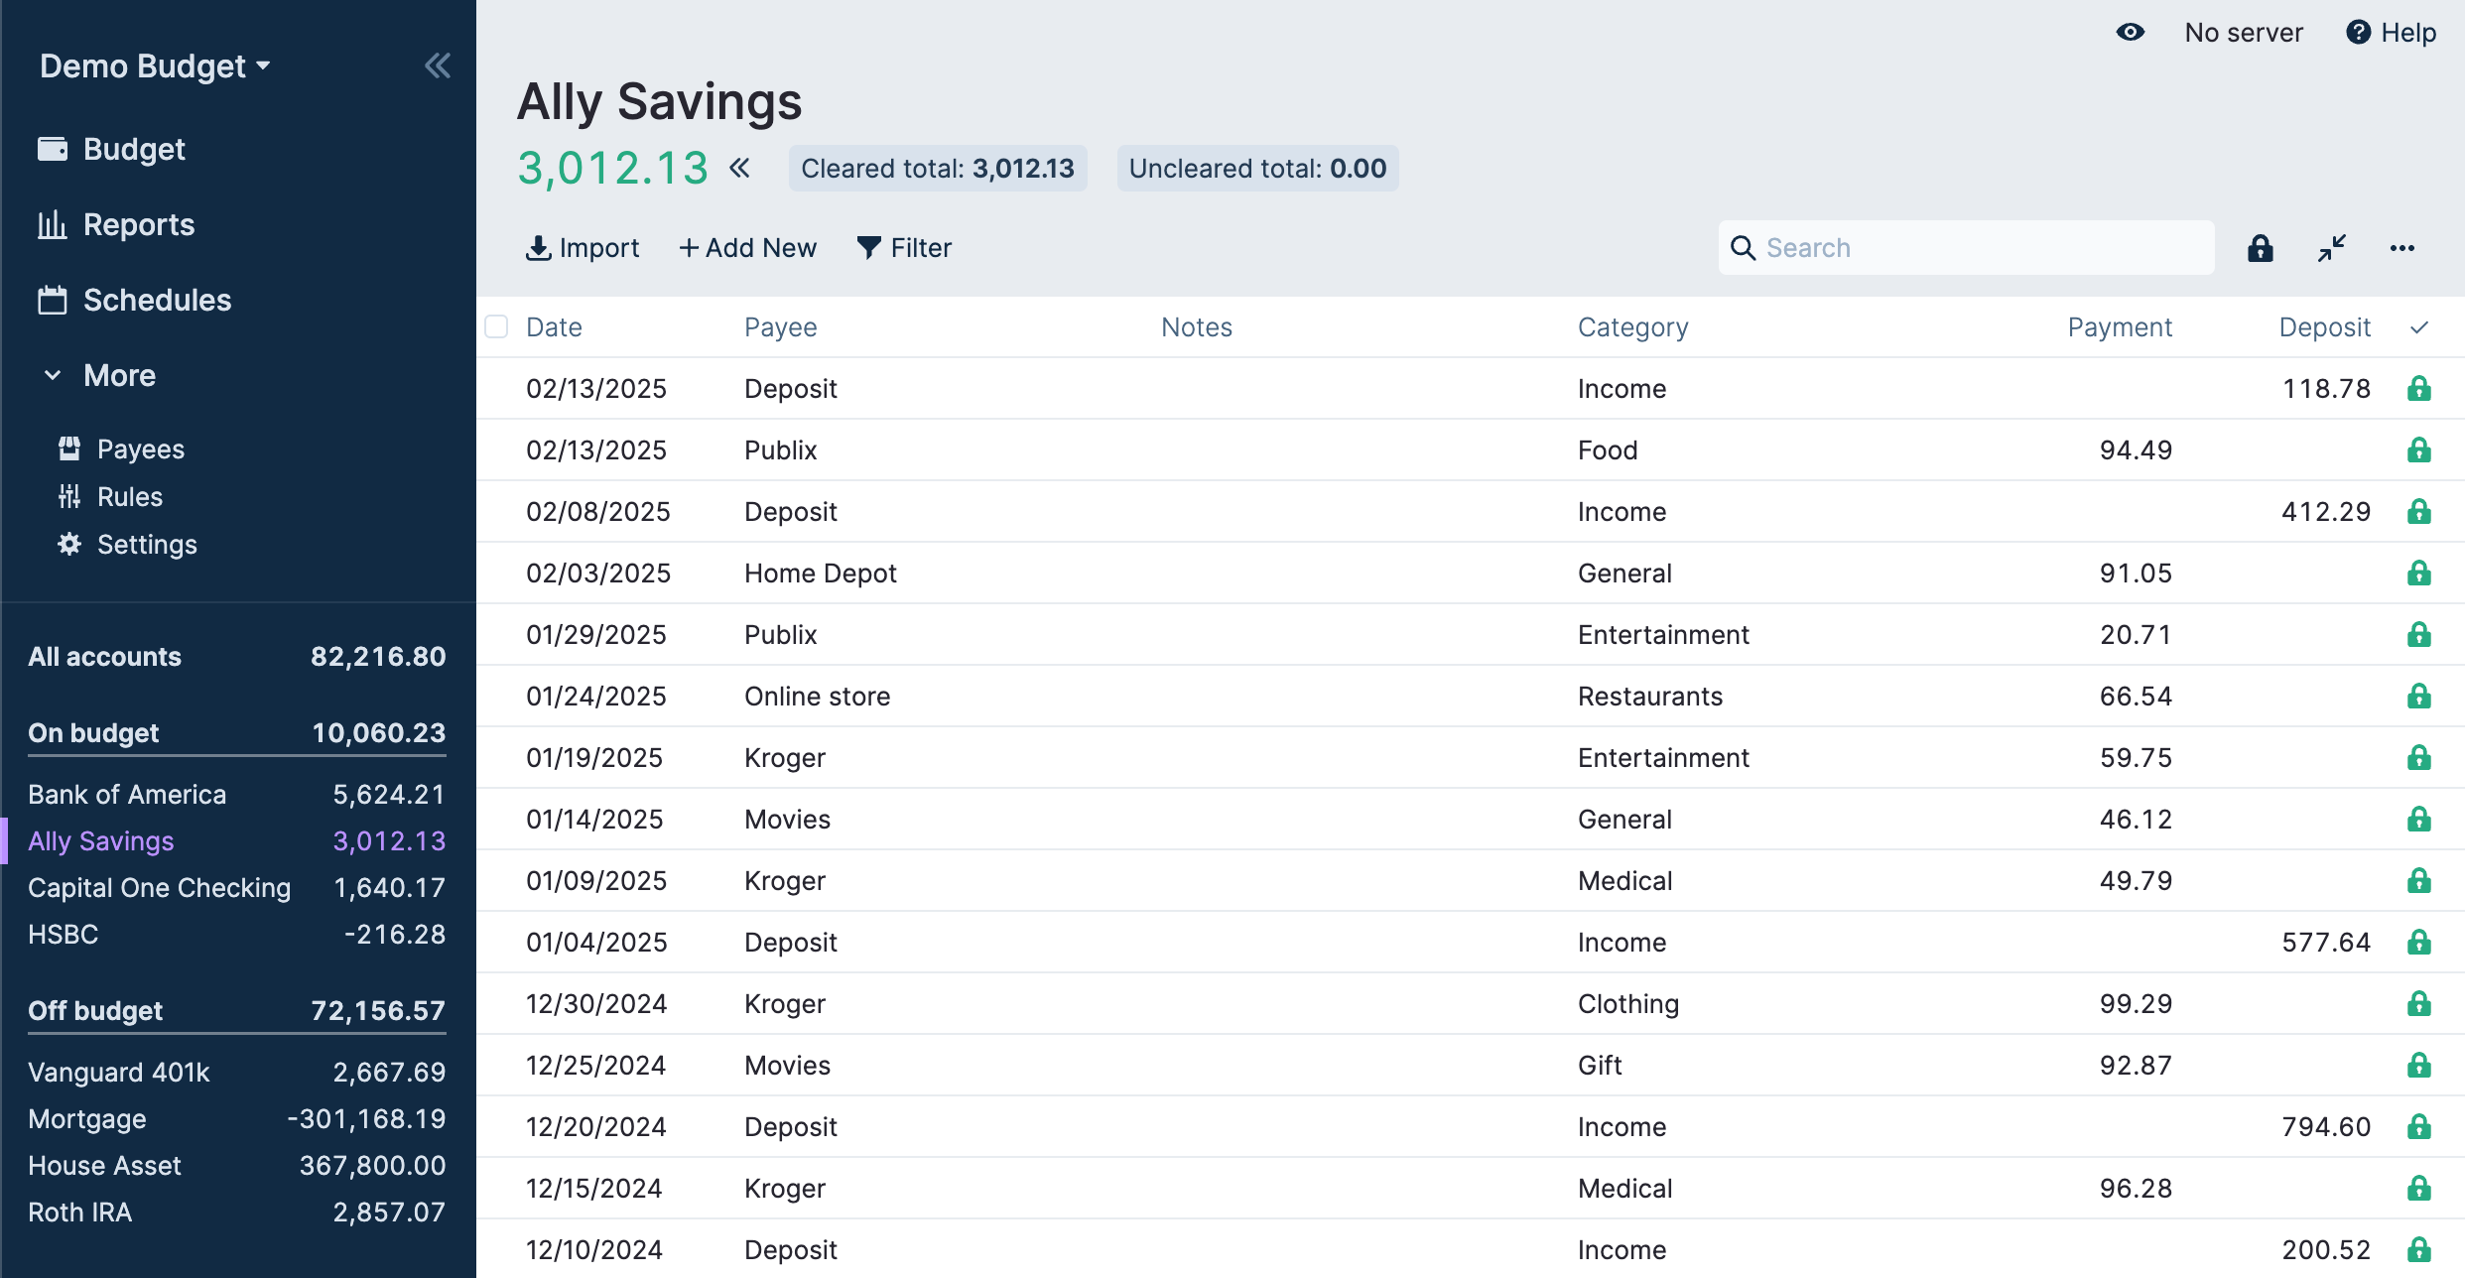Screen dimensions: 2465x1278
Task: Open Filter funnel tool
Action: pyautogui.click(x=904, y=248)
